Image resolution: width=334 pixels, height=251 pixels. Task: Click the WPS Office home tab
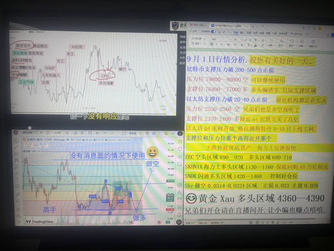tap(198, 25)
